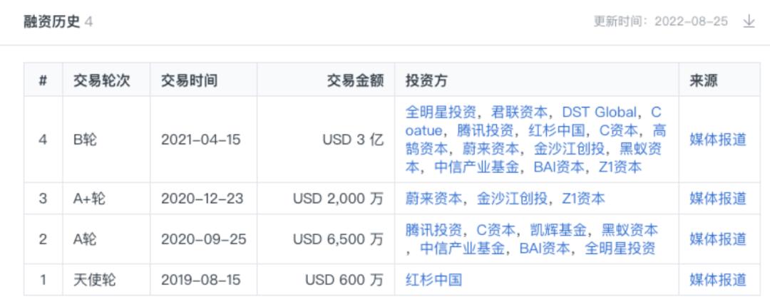Screen dimensions: 770x304
Task: Click the download icon next to update time
Action: 749,21
